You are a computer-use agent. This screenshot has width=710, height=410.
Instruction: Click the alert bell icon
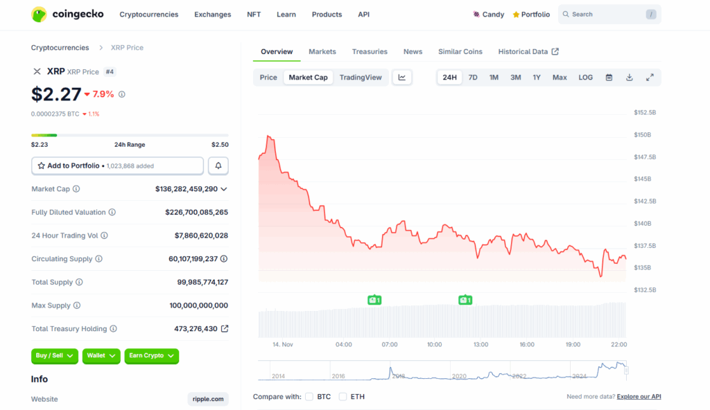tap(218, 166)
